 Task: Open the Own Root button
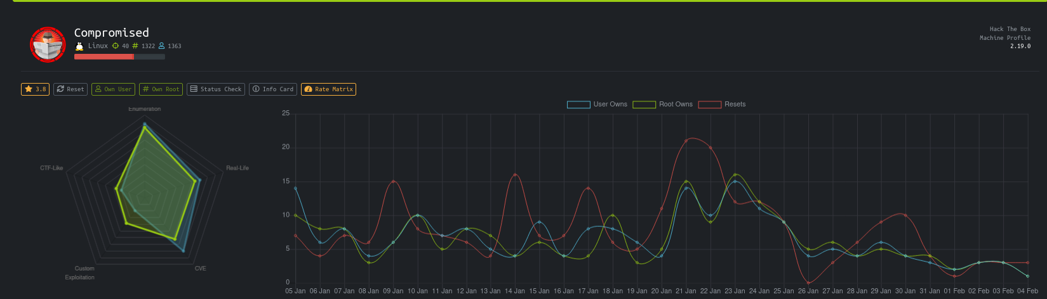161,89
